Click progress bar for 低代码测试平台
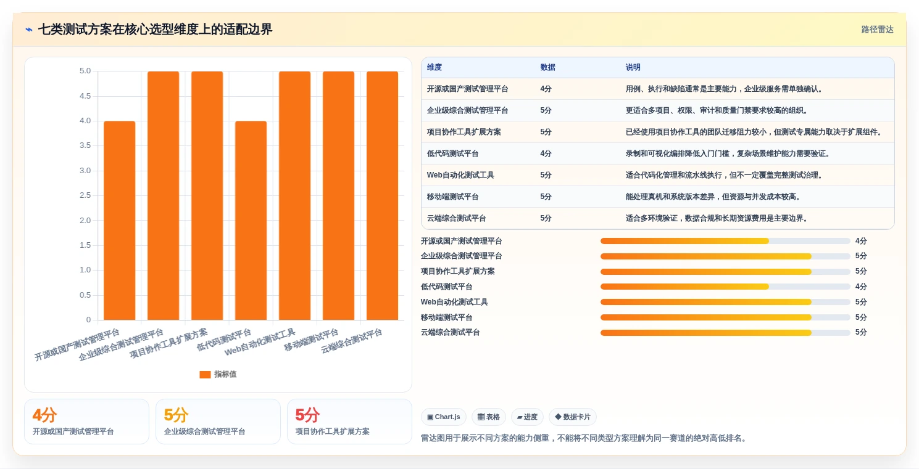919x469 pixels. point(725,287)
